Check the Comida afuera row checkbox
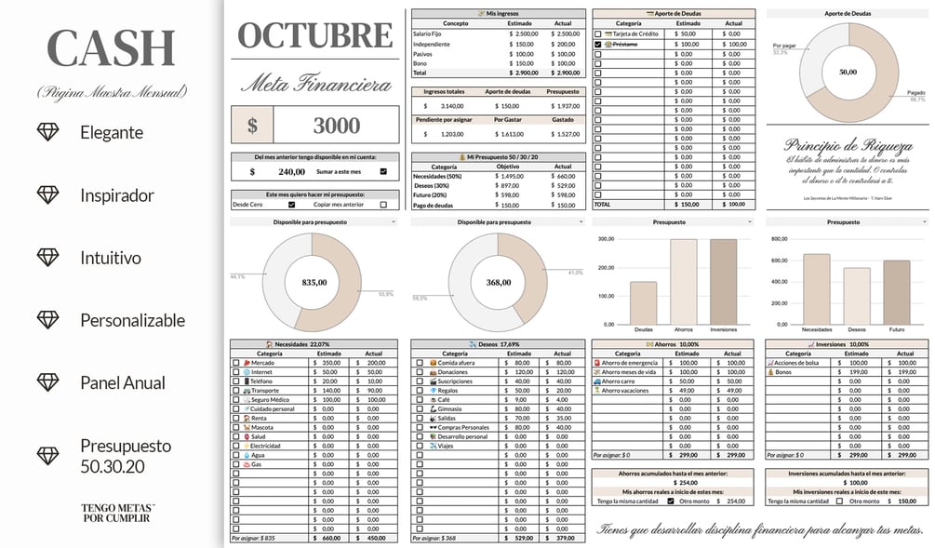Screen dimensions: 935x548 420,363
